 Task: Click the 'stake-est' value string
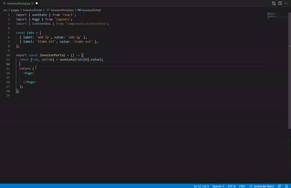(x=82, y=42)
